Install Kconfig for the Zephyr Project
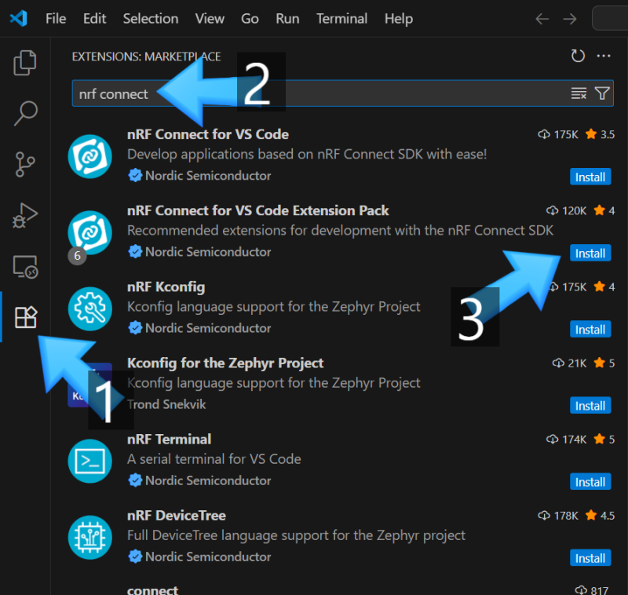The height and width of the screenshot is (595, 628). click(590, 405)
